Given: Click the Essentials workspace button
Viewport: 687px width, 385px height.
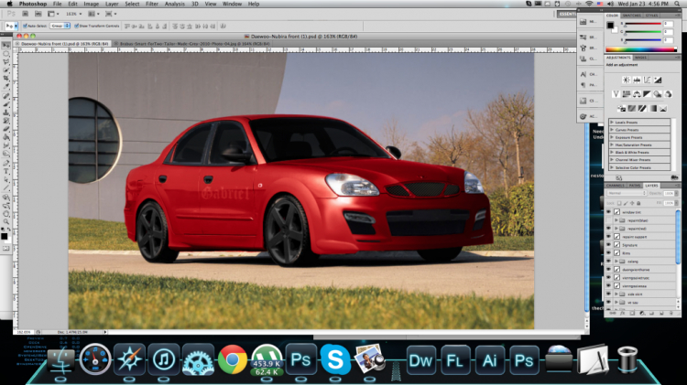Looking at the screenshot, I should coord(567,14).
